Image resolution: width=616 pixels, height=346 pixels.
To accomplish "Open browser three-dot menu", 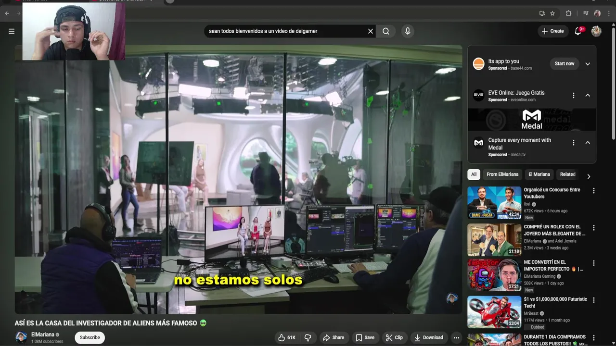I will coord(610,13).
